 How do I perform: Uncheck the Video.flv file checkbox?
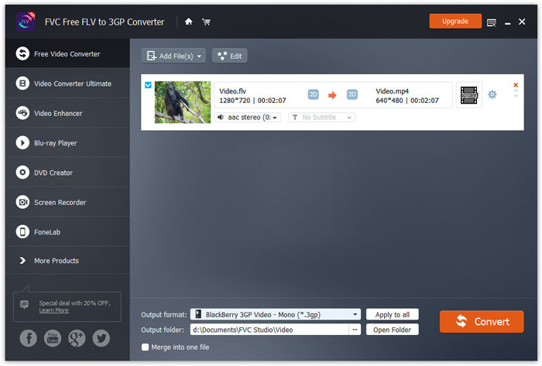click(149, 85)
